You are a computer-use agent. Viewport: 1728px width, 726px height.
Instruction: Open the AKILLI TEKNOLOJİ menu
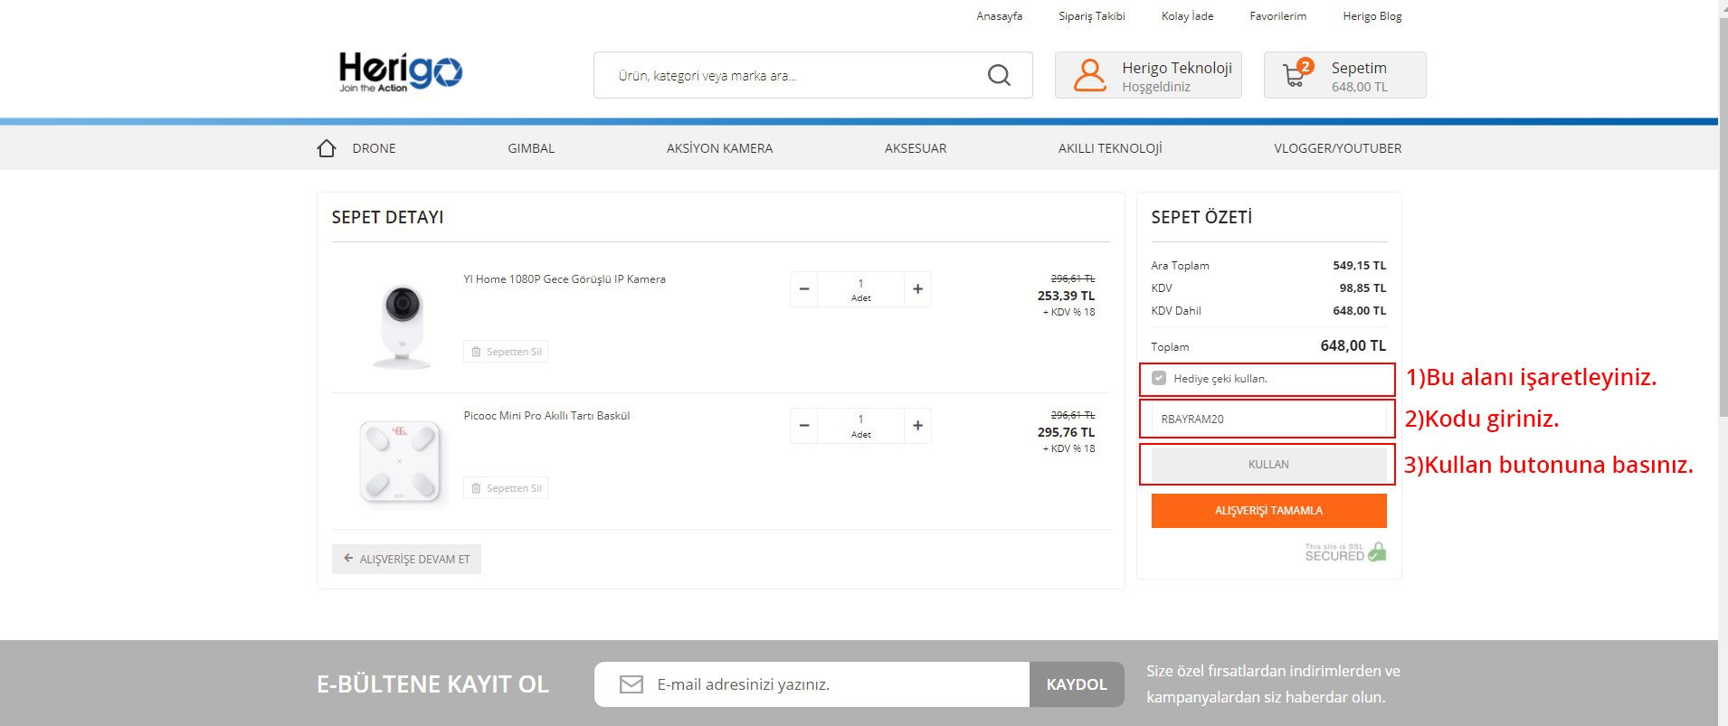1110,148
